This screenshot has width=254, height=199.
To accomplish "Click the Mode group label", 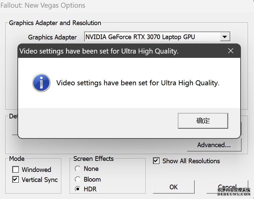I will [x=17, y=159].
